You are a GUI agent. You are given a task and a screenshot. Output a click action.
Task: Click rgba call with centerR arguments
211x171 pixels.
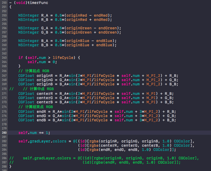pos(130,146)
